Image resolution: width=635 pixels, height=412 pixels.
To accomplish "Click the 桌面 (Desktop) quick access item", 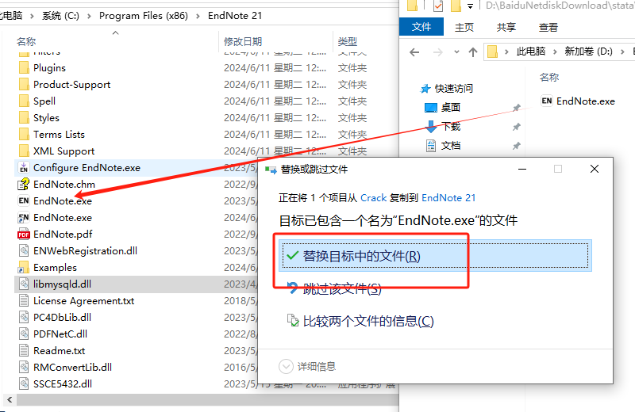I will (x=450, y=108).
